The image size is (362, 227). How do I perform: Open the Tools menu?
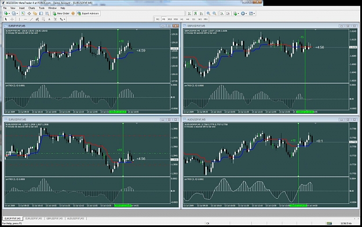(42, 8)
